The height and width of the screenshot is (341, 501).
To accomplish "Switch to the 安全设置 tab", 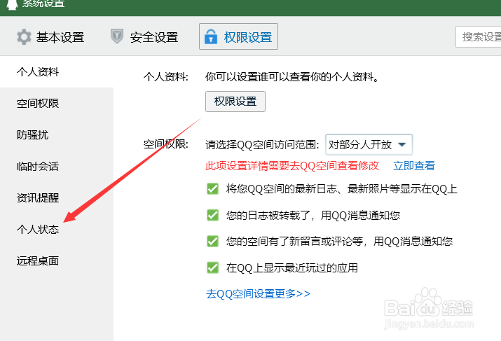I will coord(144,37).
